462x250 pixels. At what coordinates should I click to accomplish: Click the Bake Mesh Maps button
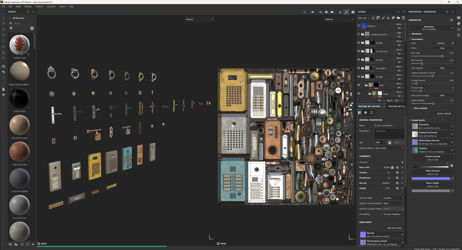(394, 228)
